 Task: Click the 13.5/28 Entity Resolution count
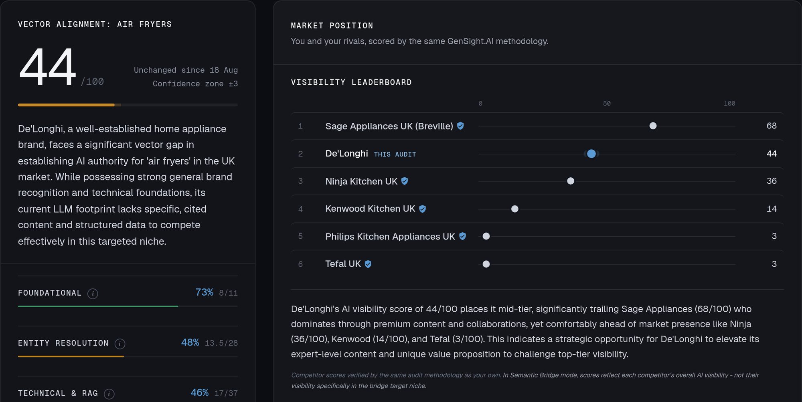221,343
